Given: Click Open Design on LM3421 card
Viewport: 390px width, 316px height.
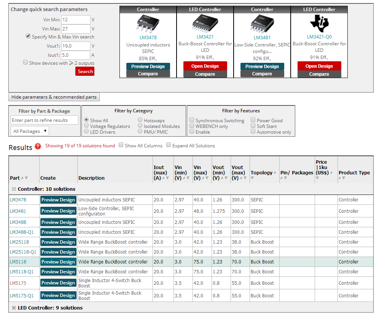Looking at the screenshot, I should point(205,66).
